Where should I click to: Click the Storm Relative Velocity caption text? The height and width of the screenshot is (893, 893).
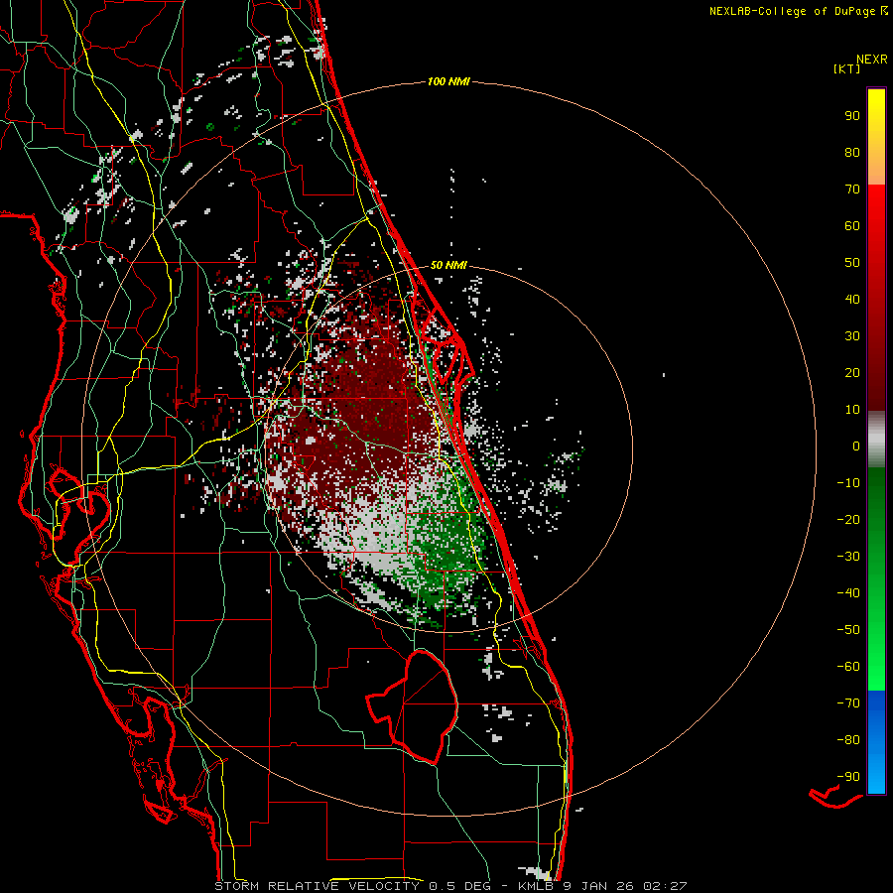pyautogui.click(x=450, y=886)
